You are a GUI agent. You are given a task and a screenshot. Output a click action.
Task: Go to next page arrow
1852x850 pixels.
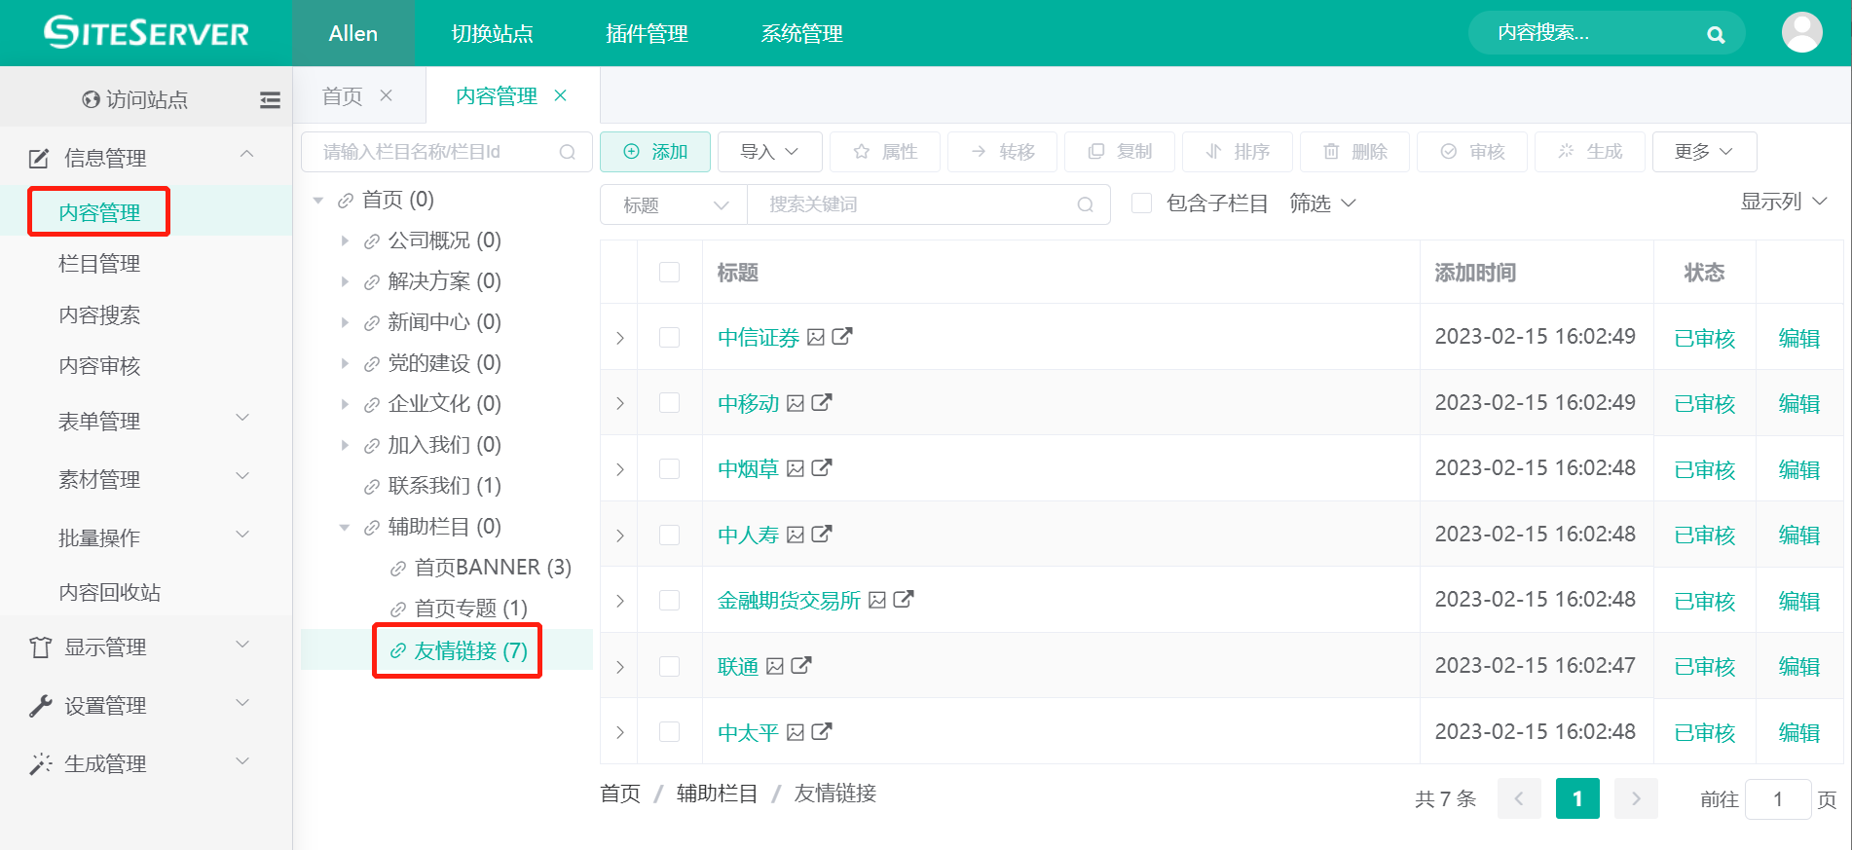pyautogui.click(x=1636, y=799)
